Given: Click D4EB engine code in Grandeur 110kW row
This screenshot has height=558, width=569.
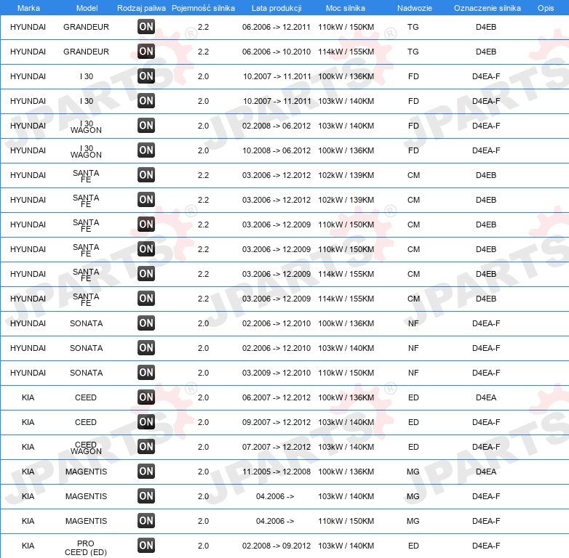Looking at the screenshot, I should [x=486, y=27].
